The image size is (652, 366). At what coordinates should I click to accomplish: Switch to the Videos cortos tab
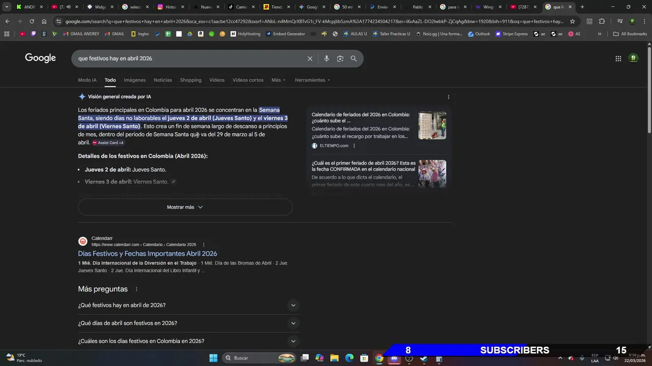tap(248, 80)
